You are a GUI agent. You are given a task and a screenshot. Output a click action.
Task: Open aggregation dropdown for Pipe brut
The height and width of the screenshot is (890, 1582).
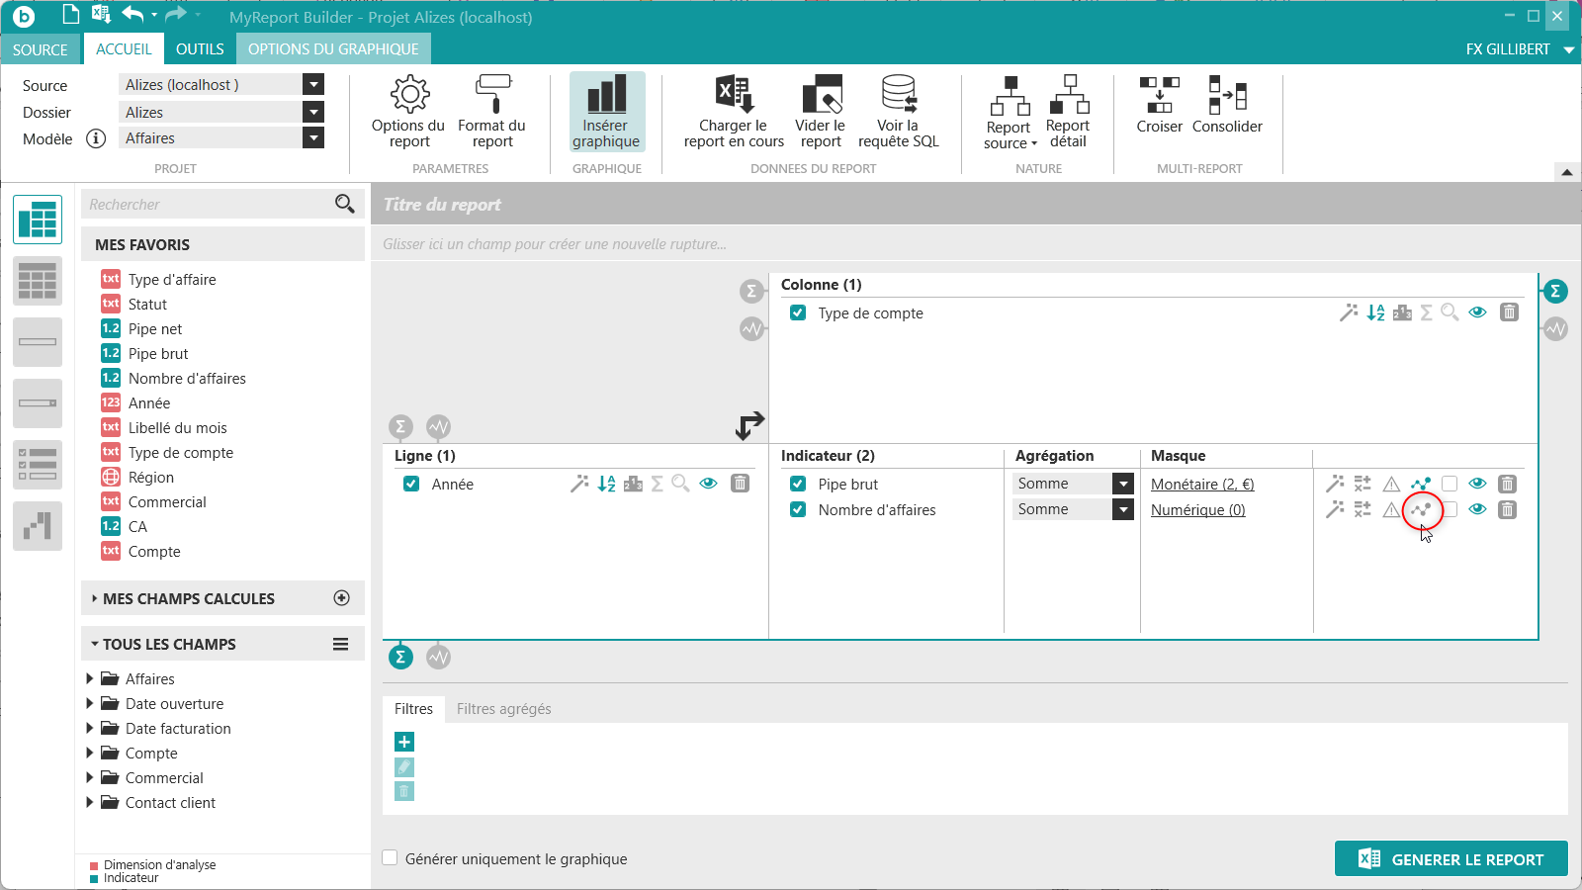tap(1122, 484)
